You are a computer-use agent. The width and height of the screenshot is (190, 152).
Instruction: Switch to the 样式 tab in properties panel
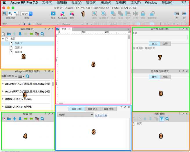tap(165, 77)
